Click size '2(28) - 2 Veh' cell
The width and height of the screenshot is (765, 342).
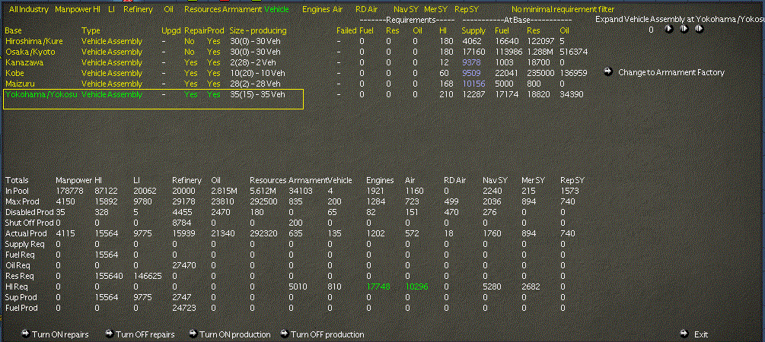click(x=253, y=62)
